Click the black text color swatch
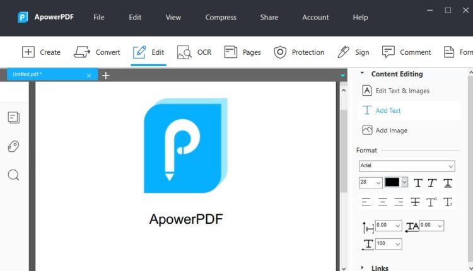Image resolution: width=473 pixels, height=271 pixels. [x=392, y=182]
